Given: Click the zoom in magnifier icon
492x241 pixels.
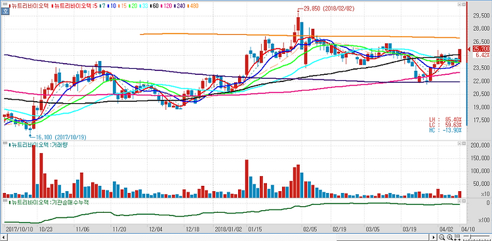Looking at the screenshot, I should [450, 237].
